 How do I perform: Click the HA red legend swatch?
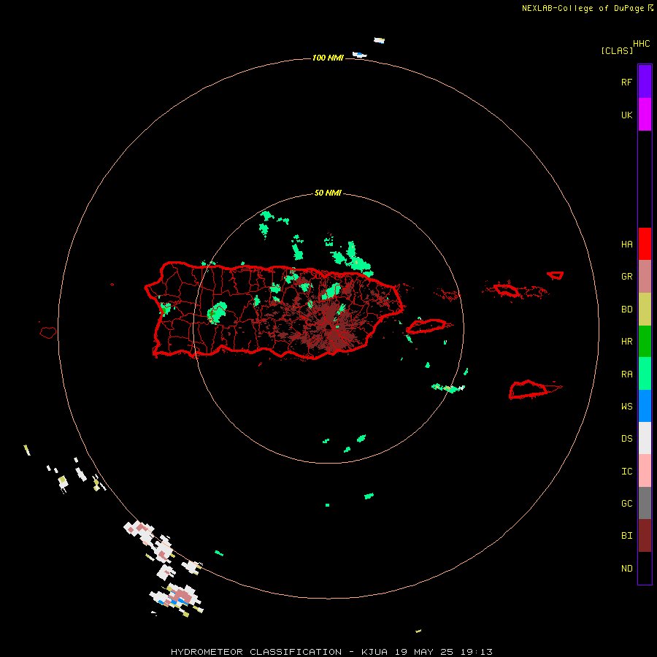645,244
